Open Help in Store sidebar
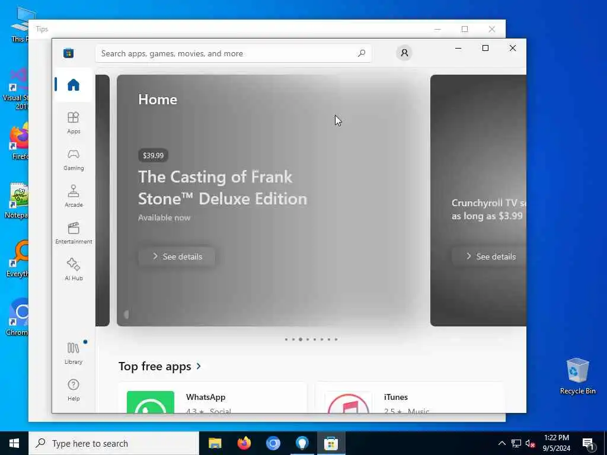This screenshot has height=455, width=607. tap(73, 390)
